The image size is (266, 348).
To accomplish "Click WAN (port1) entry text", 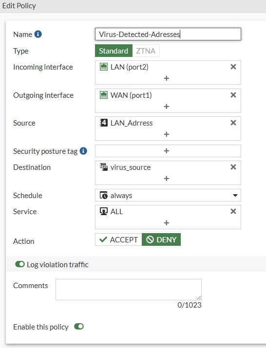I will point(131,95).
